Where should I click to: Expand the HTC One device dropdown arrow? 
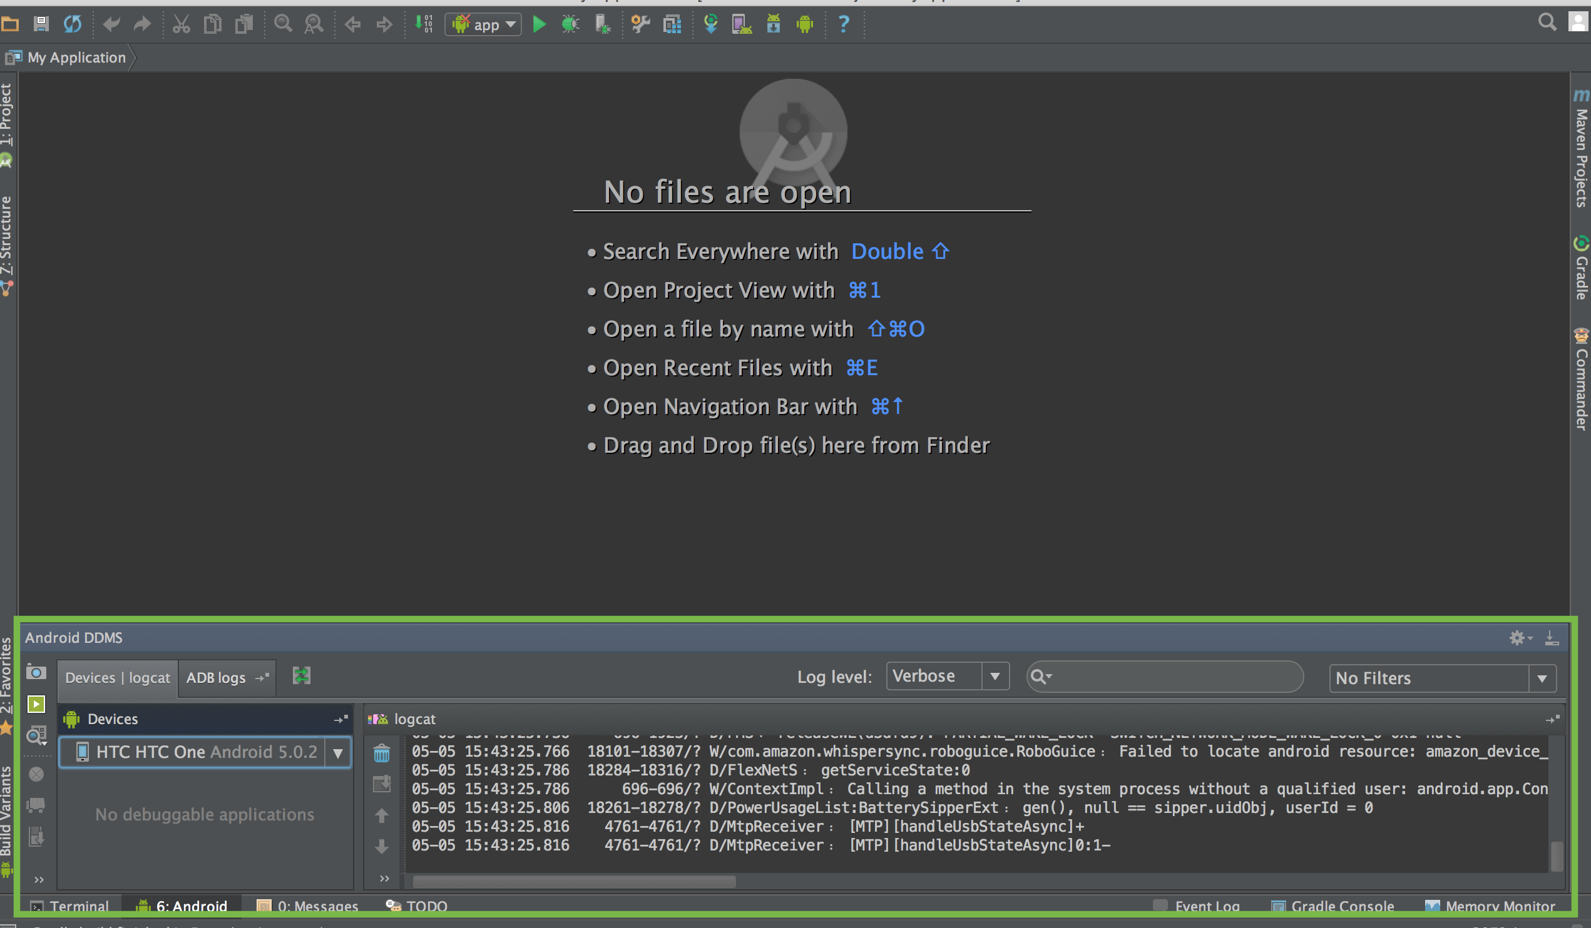(338, 753)
